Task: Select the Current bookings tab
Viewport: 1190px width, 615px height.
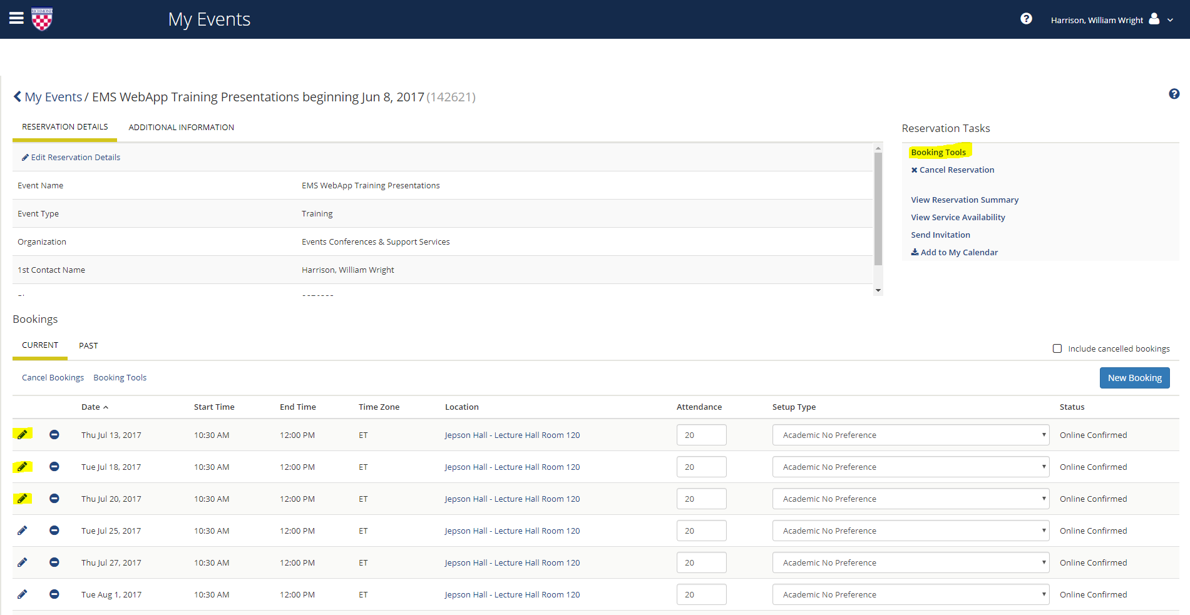Action: (x=40, y=345)
